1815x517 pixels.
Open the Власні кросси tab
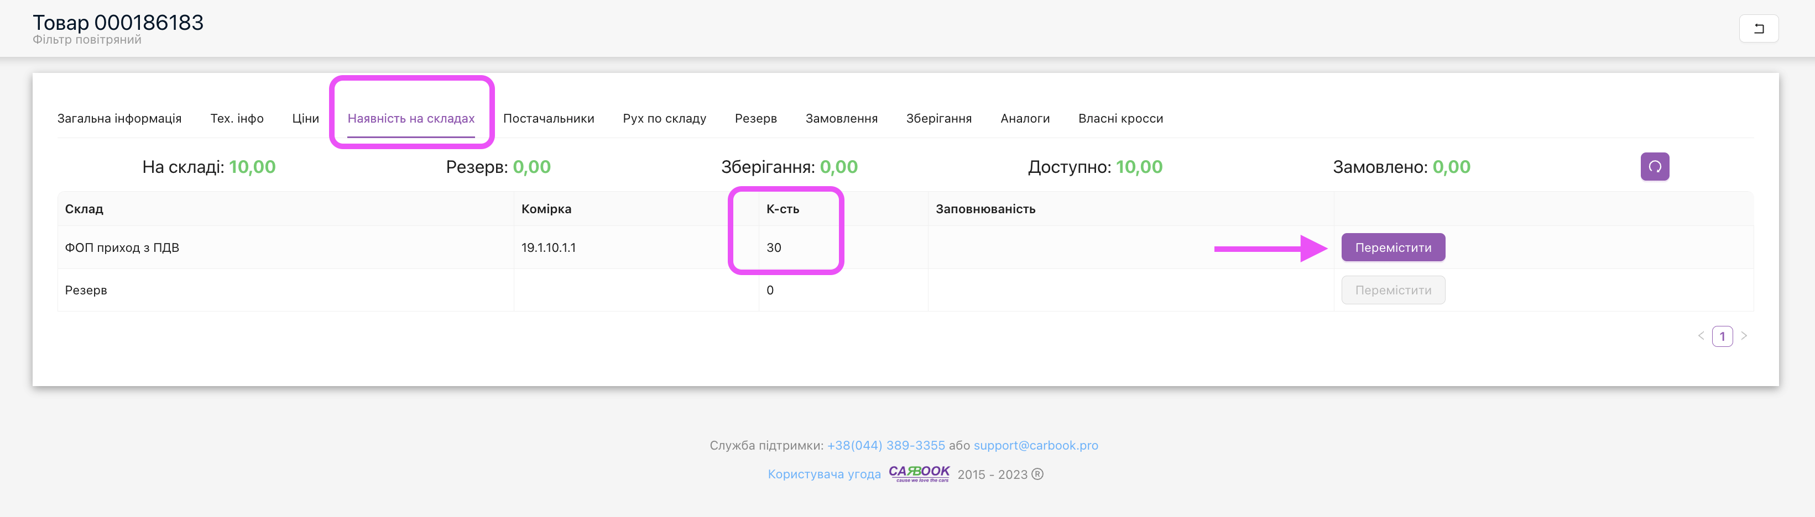click(x=1120, y=118)
